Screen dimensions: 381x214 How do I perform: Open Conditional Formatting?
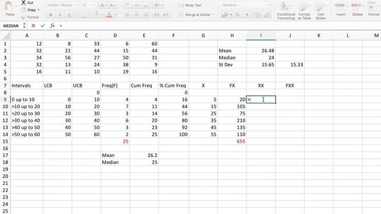[x=286, y=11]
